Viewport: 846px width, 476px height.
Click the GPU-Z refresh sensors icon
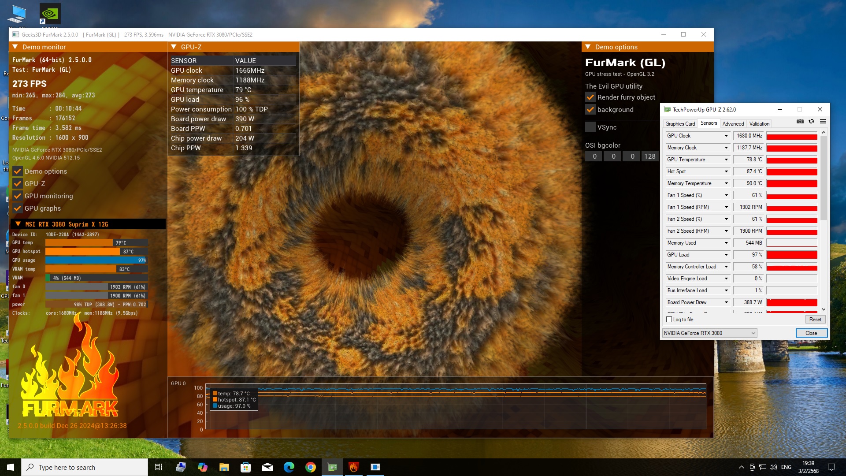pos(811,122)
